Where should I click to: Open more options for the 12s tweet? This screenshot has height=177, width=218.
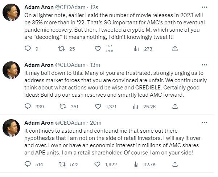[x=205, y=7]
